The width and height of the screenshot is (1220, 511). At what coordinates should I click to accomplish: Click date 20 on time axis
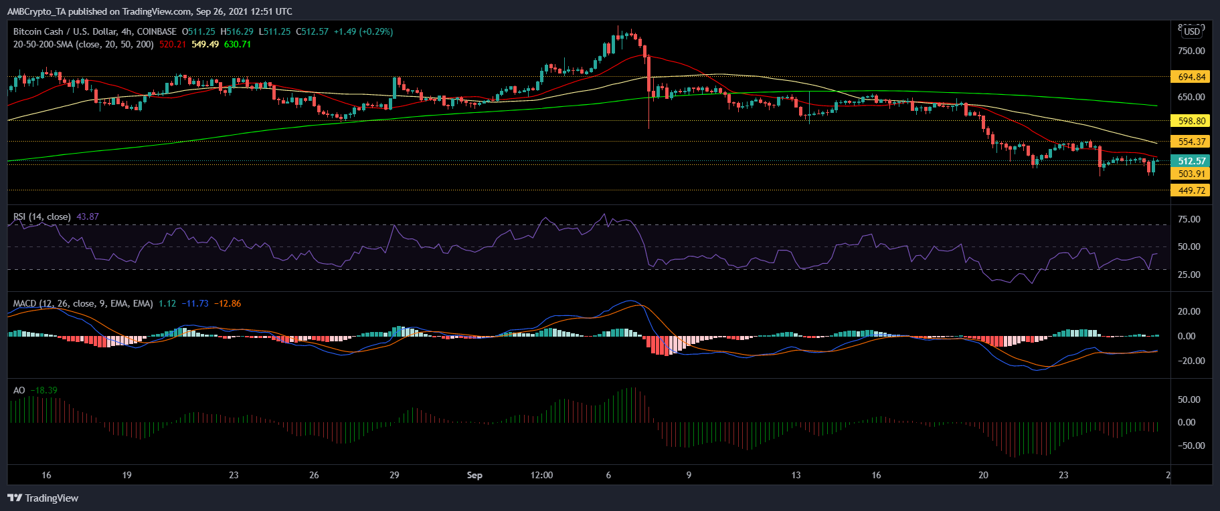point(983,475)
